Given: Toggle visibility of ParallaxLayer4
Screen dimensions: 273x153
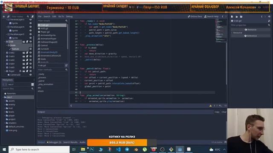Looking at the screenshot, I should (31, 27).
